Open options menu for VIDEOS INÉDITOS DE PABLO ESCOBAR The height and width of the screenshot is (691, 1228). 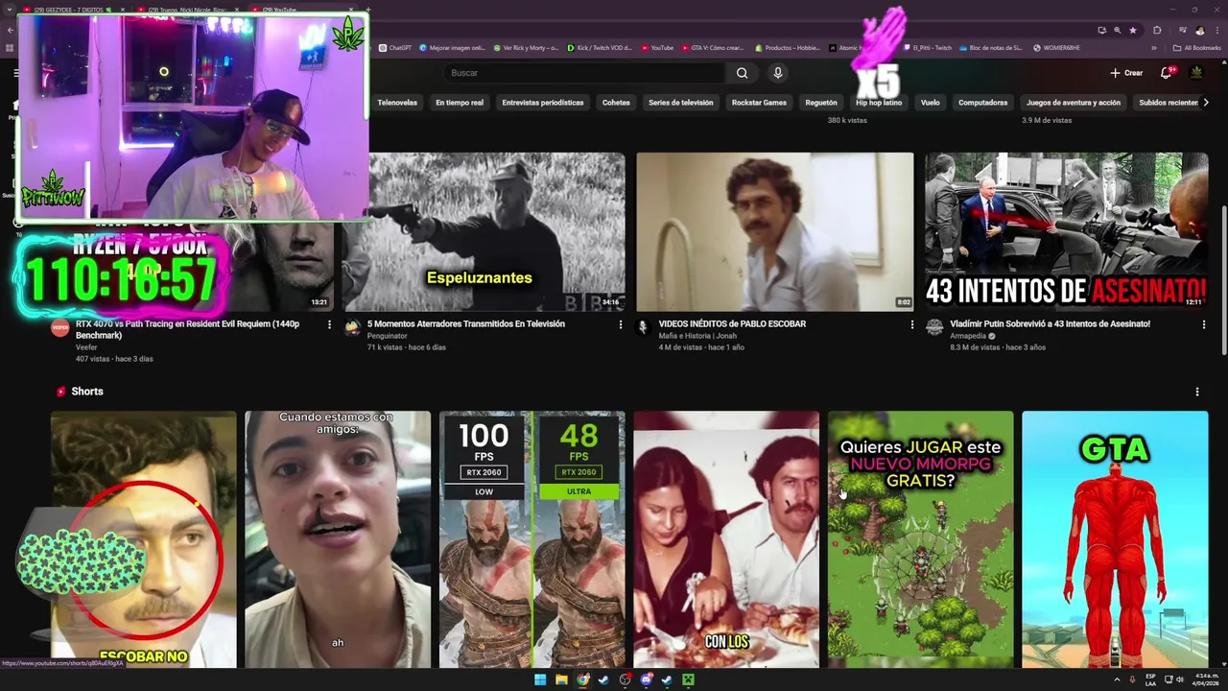(911, 324)
